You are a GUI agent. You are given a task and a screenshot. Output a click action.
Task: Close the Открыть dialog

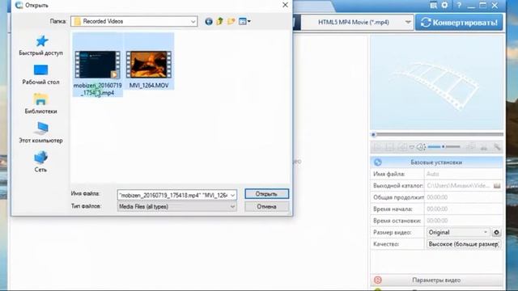[285, 5]
